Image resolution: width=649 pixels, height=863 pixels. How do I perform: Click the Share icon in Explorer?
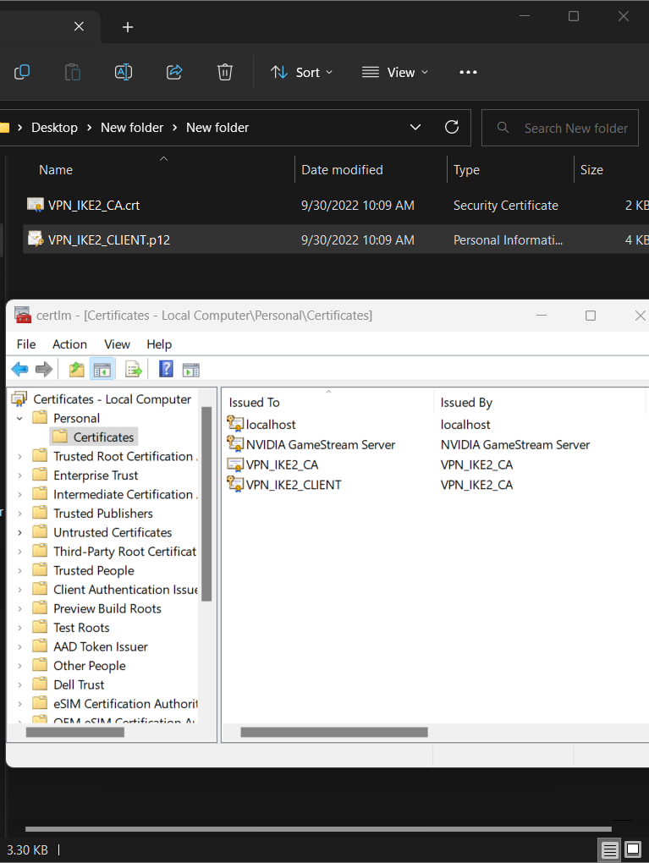coord(173,72)
